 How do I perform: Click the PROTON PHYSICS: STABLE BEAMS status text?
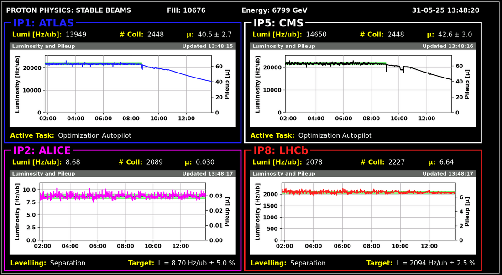pos(68,10)
